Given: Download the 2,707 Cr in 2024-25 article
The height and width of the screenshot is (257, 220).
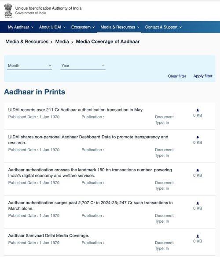Looking at the screenshot, I should [198, 203].
